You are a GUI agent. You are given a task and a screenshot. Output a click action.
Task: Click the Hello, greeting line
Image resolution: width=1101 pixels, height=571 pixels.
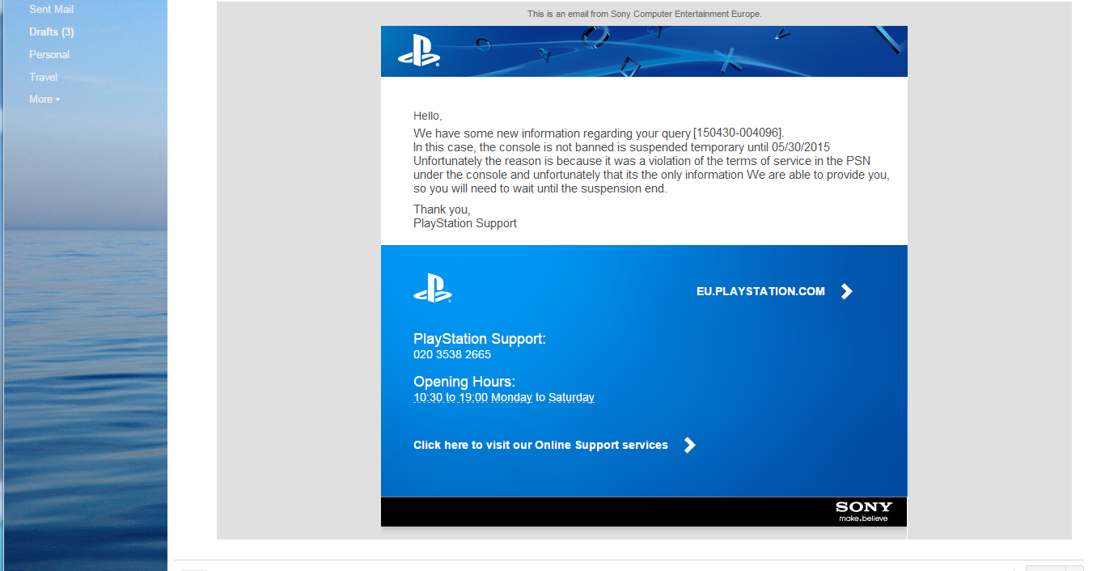(428, 116)
